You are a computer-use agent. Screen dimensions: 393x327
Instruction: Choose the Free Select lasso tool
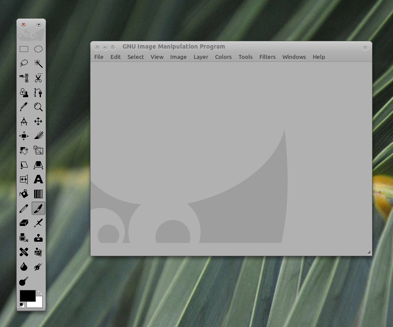tap(24, 64)
